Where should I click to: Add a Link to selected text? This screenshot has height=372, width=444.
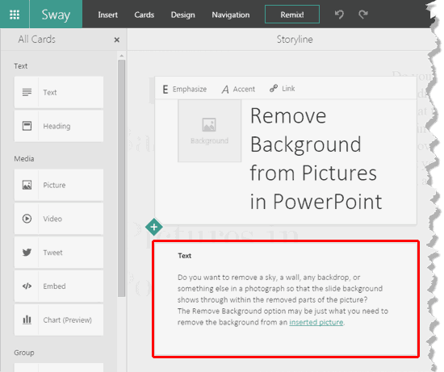[x=282, y=89]
